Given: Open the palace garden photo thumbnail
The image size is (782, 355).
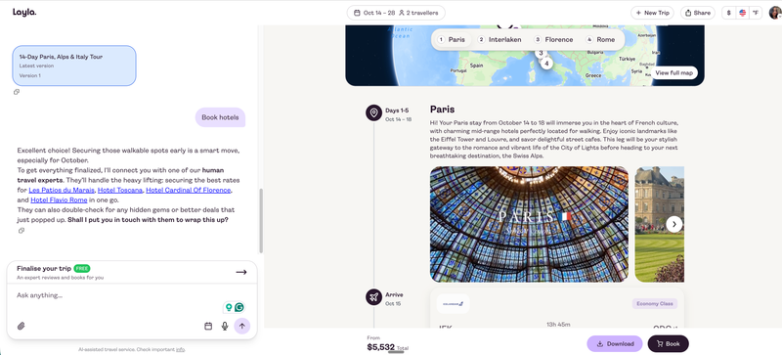Looking at the screenshot, I should 659,224.
